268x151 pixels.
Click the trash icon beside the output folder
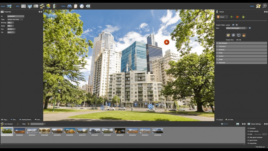click(x=237, y=25)
